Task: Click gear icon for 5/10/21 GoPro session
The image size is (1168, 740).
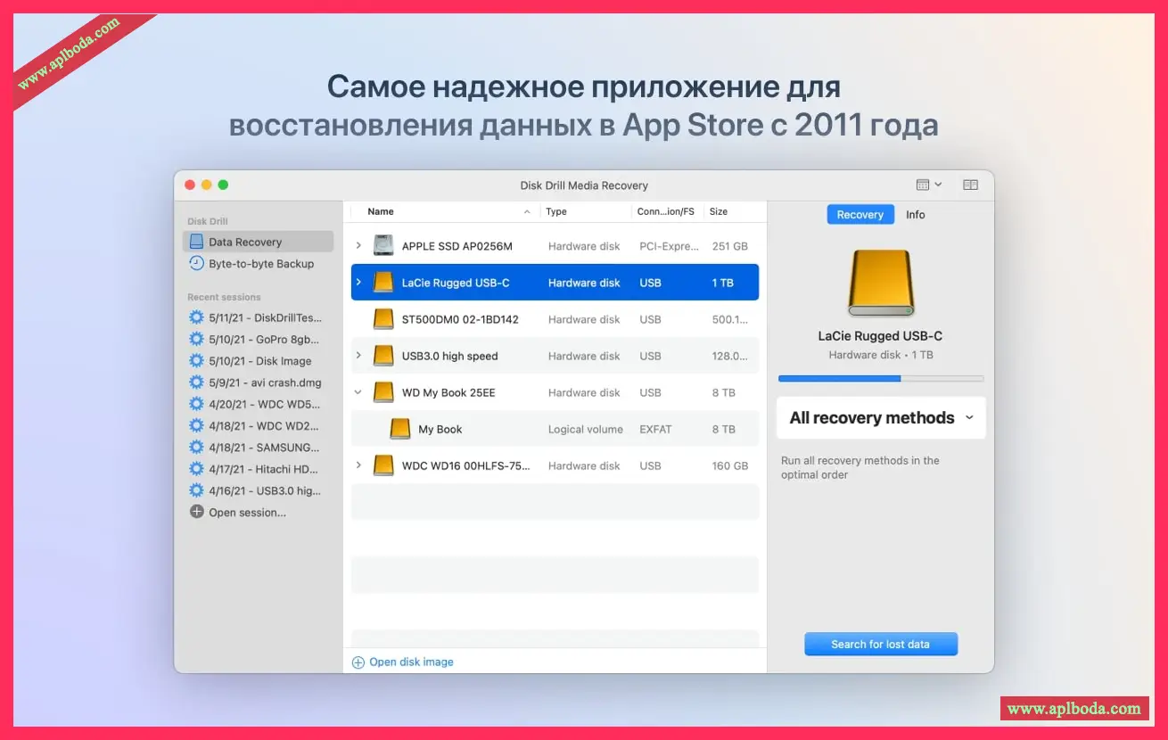Action: pos(197,340)
